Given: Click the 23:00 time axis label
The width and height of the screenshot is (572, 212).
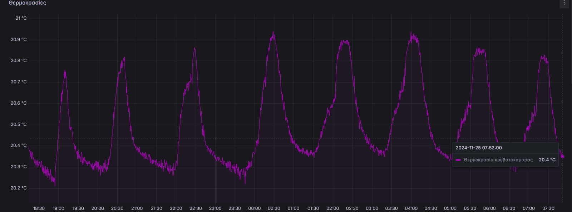Looking at the screenshot, I should 215,208.
